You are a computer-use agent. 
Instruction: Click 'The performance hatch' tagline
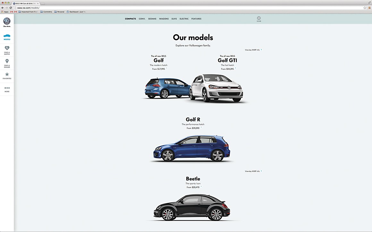(x=193, y=124)
